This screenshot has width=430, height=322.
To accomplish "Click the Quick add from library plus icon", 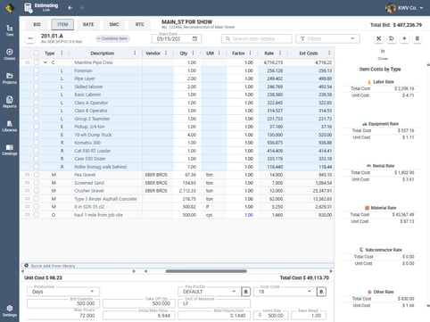I will 26,266.
